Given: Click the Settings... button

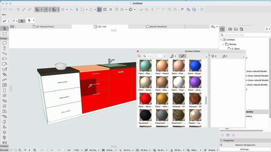Looking at the screenshot, I should pos(245,149).
